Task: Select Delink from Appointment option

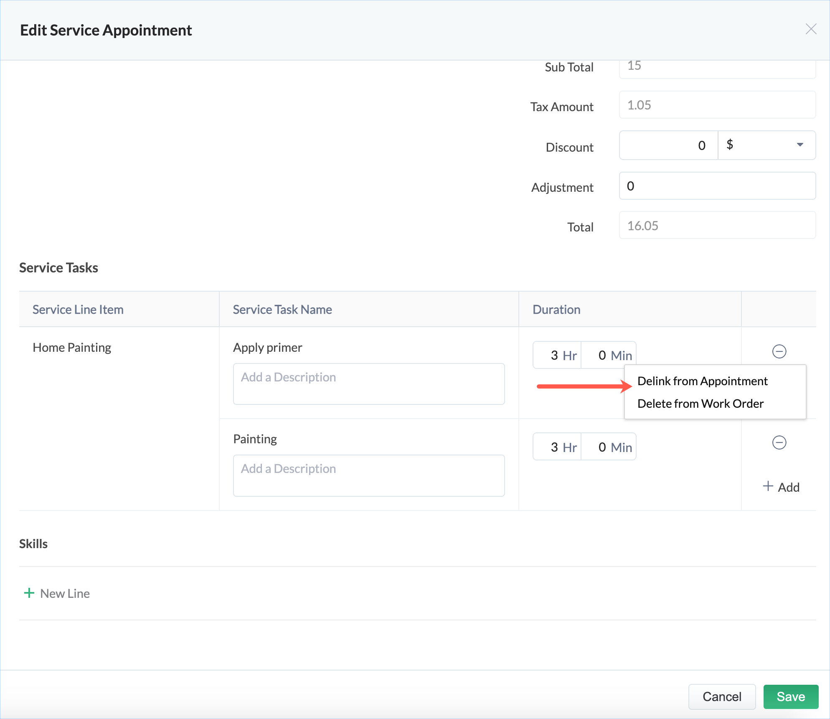Action: [x=702, y=381]
